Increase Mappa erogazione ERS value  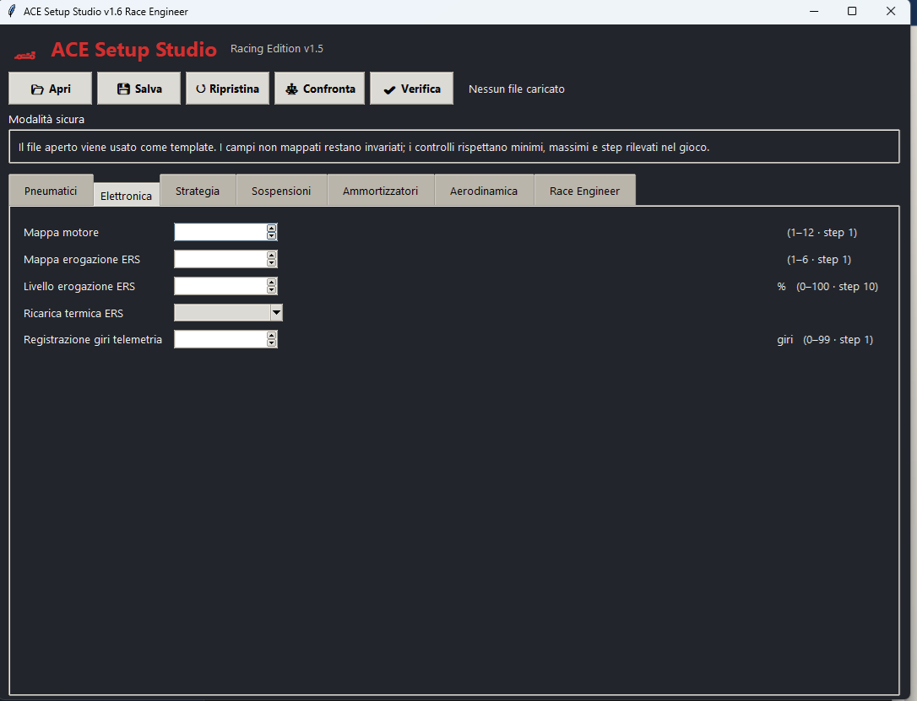pos(271,256)
